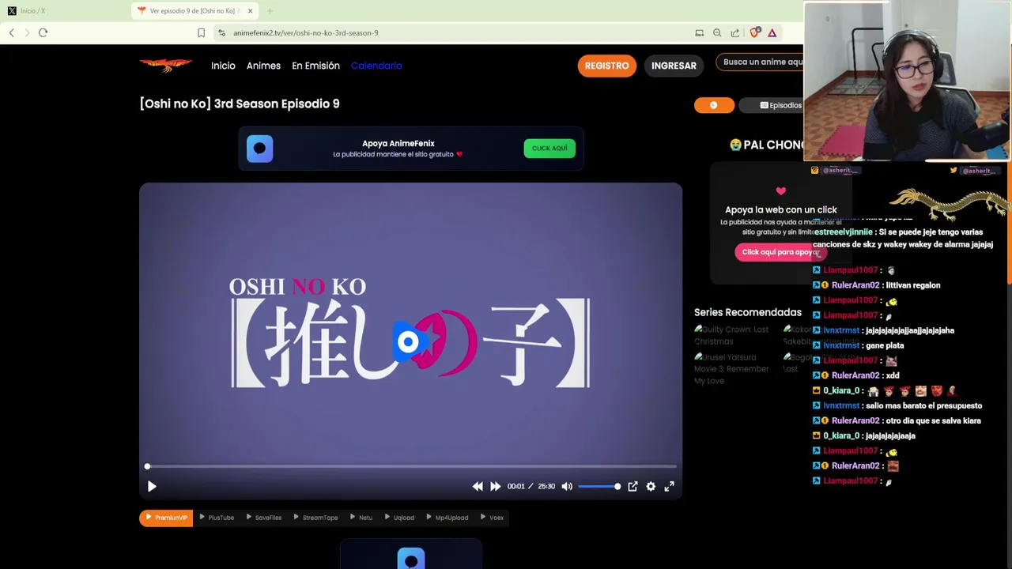Screen dimensions: 1012x569
Task: Click the orange sidebar toggle pill
Action: click(714, 105)
